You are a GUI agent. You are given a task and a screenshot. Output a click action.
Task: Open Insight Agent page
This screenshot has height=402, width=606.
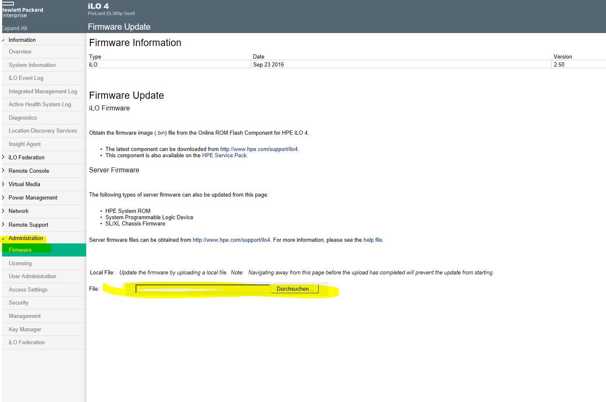point(25,144)
